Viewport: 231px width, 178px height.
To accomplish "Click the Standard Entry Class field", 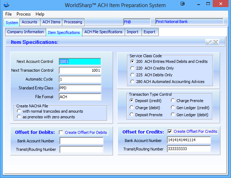I will (80, 88).
